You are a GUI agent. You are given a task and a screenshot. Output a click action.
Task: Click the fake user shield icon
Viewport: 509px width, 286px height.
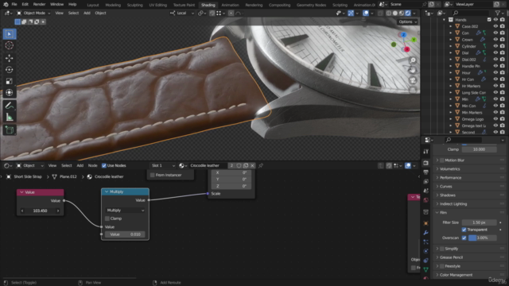point(239,165)
